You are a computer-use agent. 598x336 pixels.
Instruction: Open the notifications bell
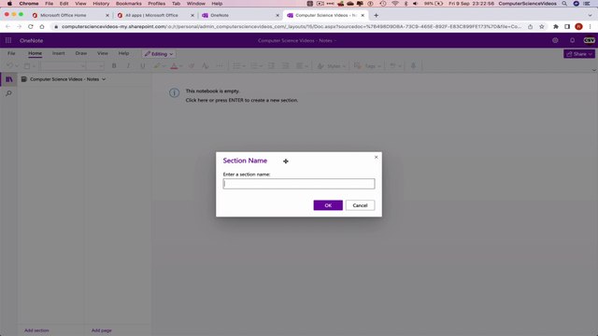(573, 40)
